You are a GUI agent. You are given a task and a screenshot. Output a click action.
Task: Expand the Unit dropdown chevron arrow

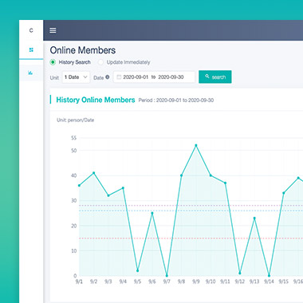pos(85,77)
